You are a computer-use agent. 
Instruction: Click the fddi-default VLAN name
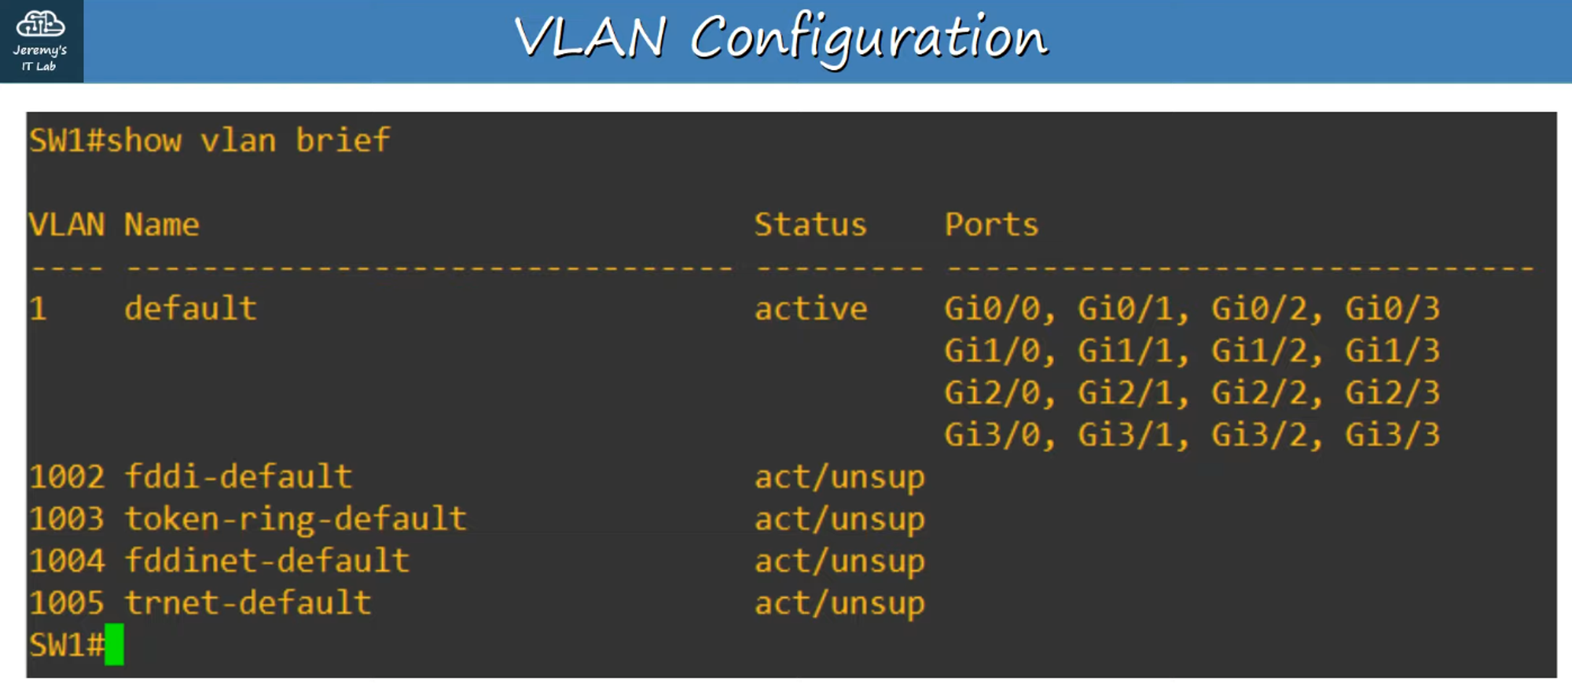[238, 476]
